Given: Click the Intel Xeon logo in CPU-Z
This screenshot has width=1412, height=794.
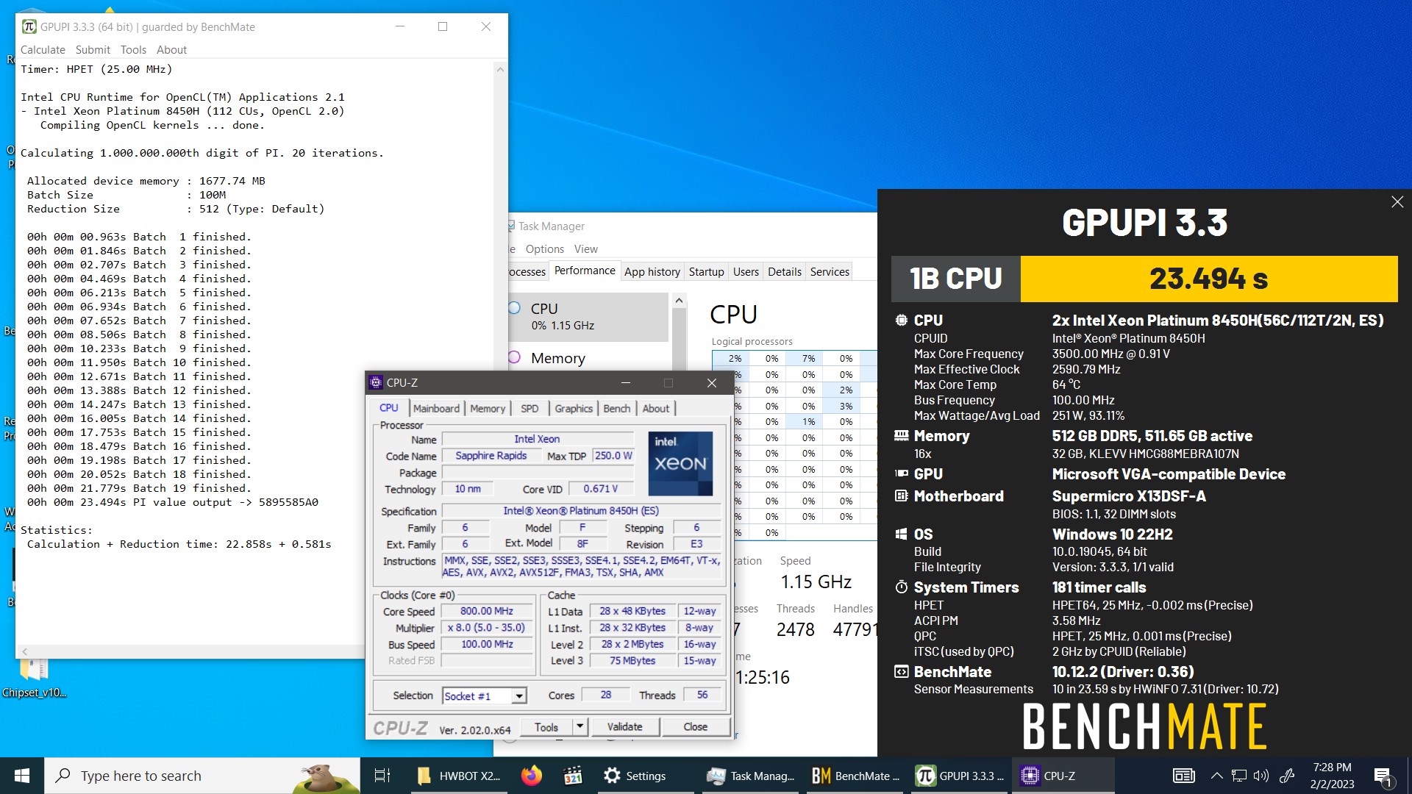Looking at the screenshot, I should click(680, 463).
